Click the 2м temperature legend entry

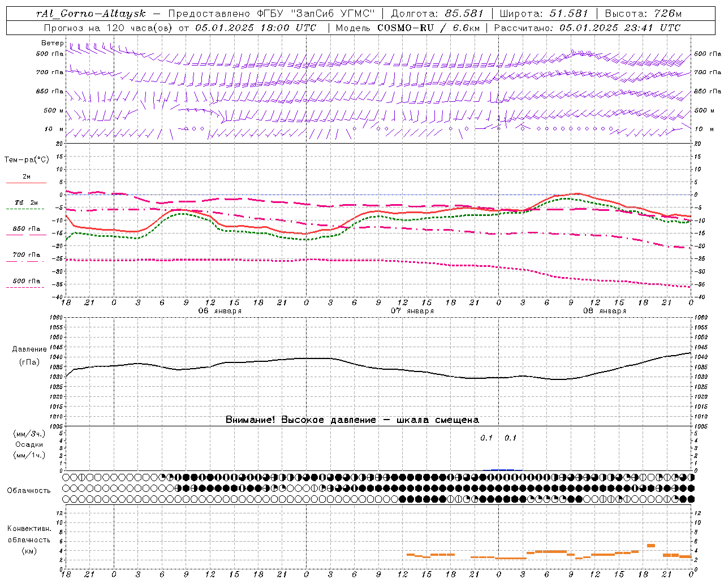[27, 176]
